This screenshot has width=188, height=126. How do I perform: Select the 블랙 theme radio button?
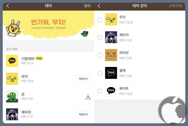tap(100, 73)
